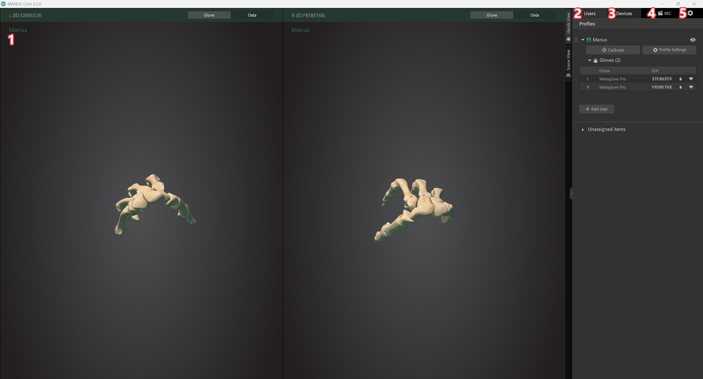The image size is (703, 379).
Task: Click battery icon for right glove FB5BE768
Action: tap(680, 87)
